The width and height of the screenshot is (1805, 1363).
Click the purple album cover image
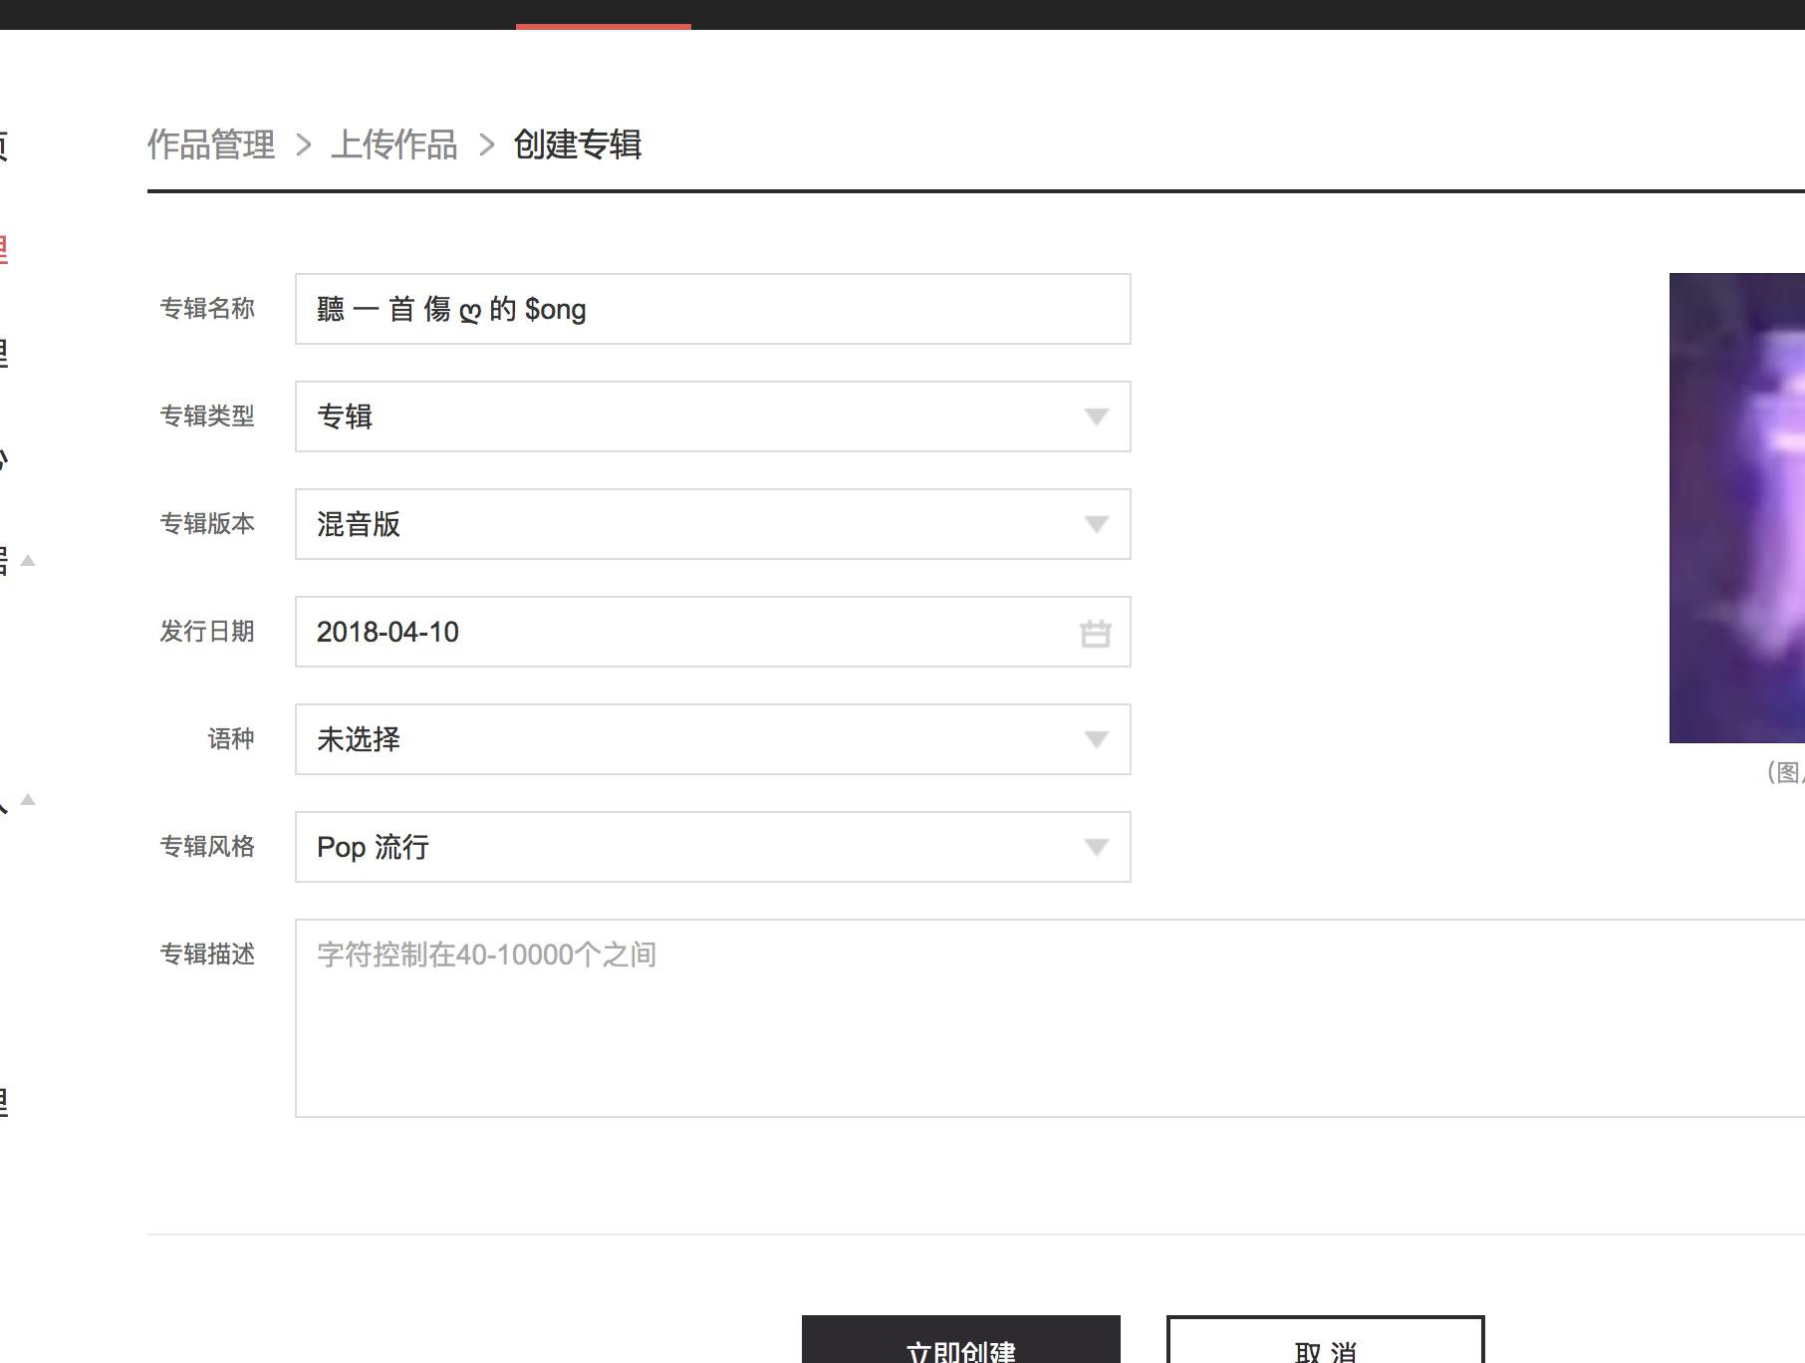[1736, 508]
